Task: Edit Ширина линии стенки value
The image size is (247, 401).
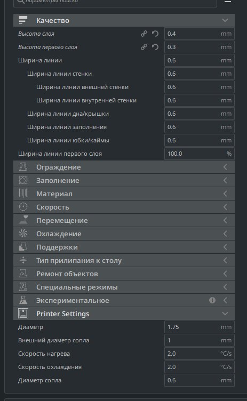Action: click(199, 74)
